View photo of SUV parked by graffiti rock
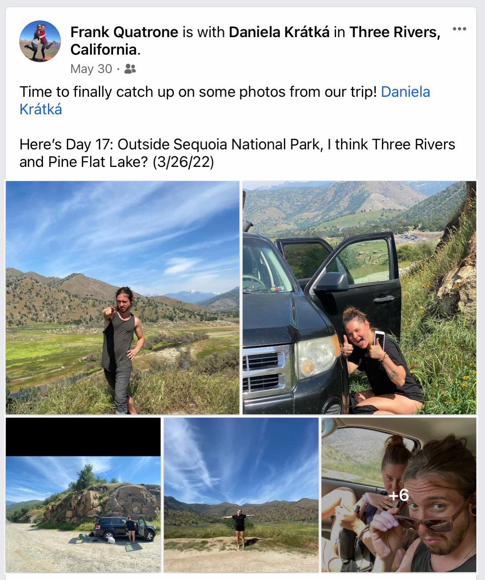485x580 pixels. pos(83,513)
